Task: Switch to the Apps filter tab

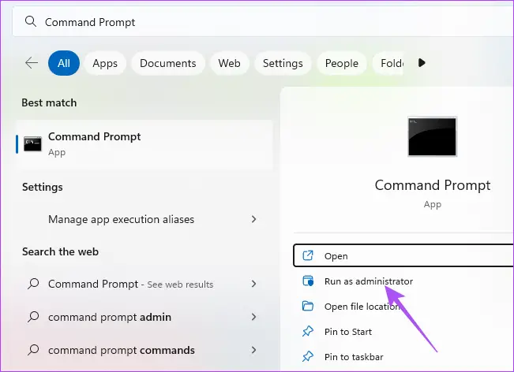Action: [x=105, y=63]
